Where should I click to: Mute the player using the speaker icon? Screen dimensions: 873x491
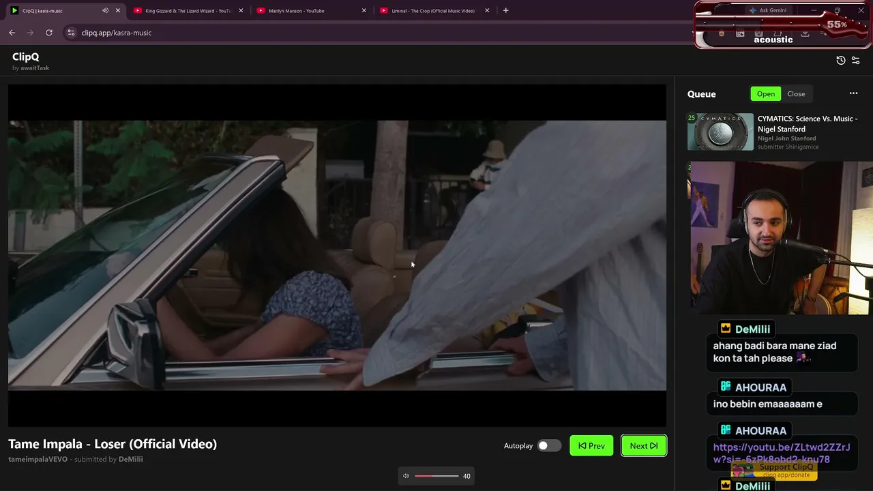tap(406, 476)
